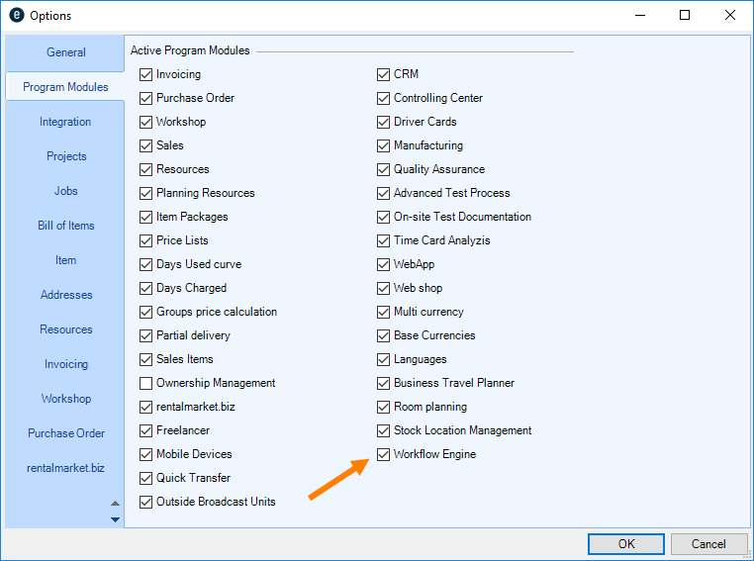Open the General tab
The image size is (754, 561).
[65, 52]
